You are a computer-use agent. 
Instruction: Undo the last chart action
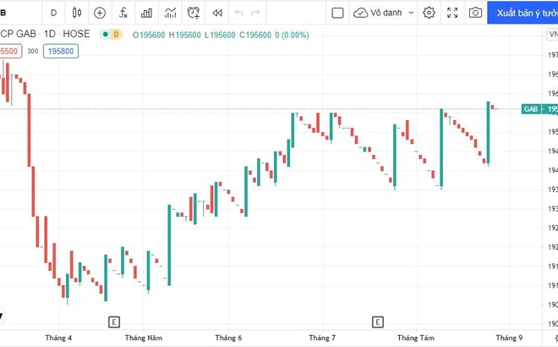pos(238,13)
